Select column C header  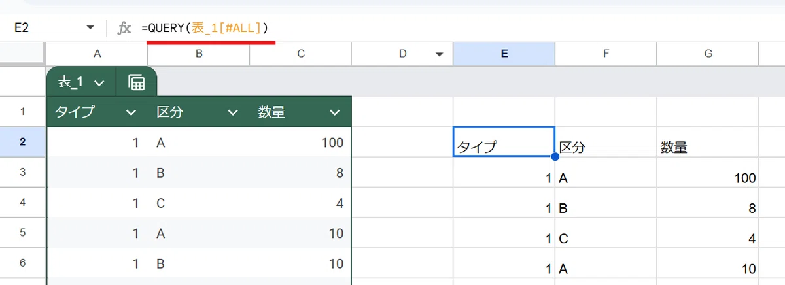coord(301,54)
